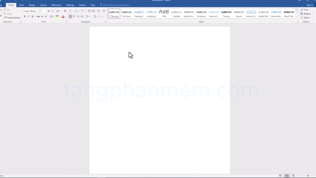Image resolution: width=316 pixels, height=178 pixels.
Task: Toggle show paragraph marks pilcrow
Action: [104, 11]
